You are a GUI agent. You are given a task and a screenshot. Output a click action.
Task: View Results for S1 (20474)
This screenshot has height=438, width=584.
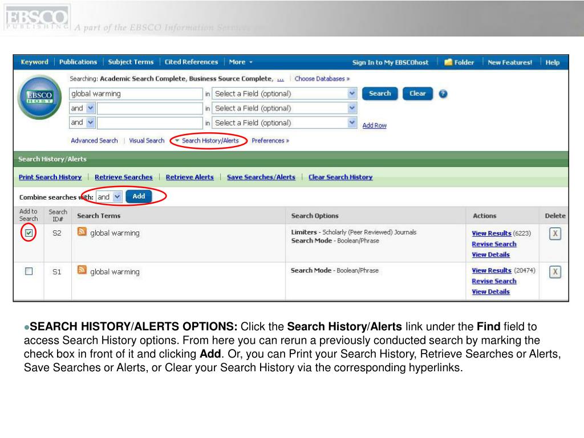(x=491, y=271)
